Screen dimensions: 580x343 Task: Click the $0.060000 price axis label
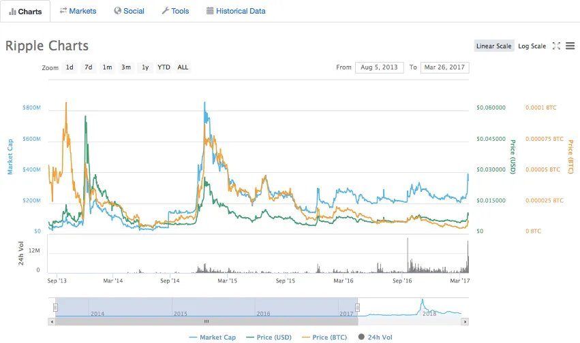[x=491, y=108]
